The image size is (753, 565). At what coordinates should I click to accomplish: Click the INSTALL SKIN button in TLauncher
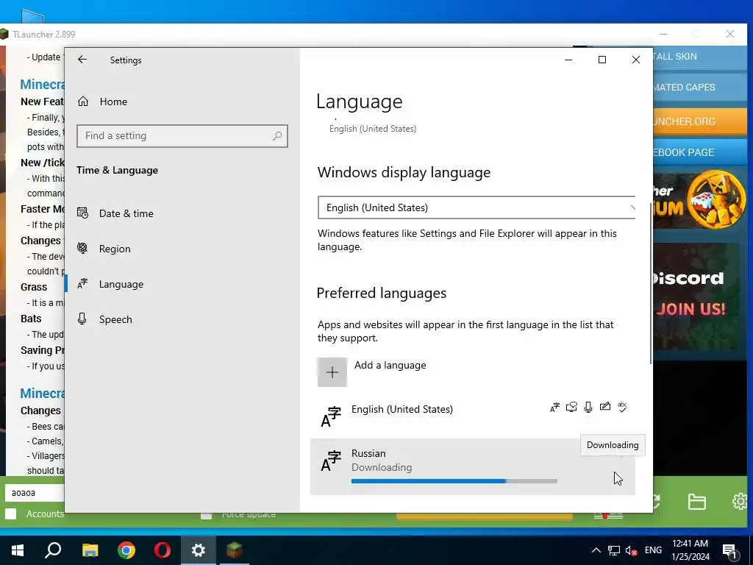pyautogui.click(x=700, y=56)
